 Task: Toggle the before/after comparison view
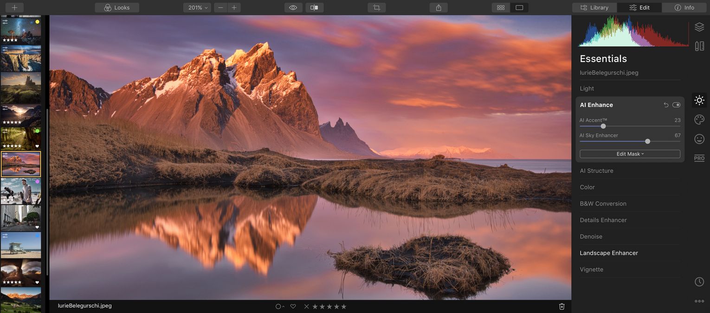point(314,7)
